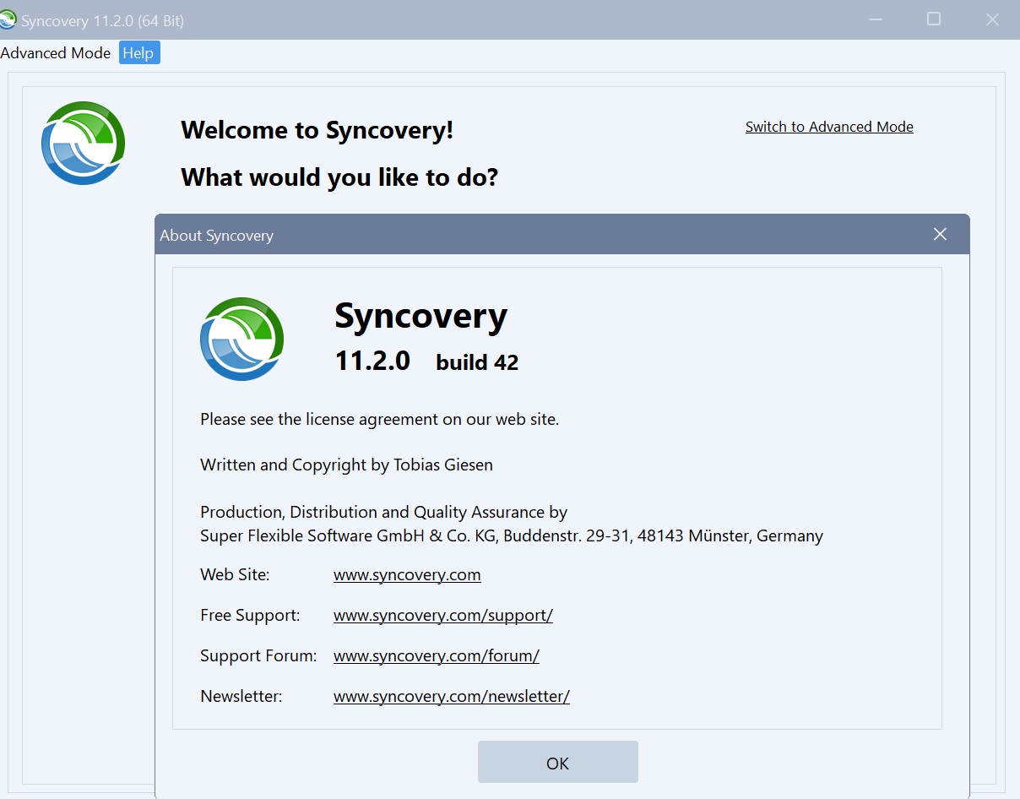Screen dimensions: 1020x799
Task: Open the www.syncovery.com/support/ link
Action: 443,616
